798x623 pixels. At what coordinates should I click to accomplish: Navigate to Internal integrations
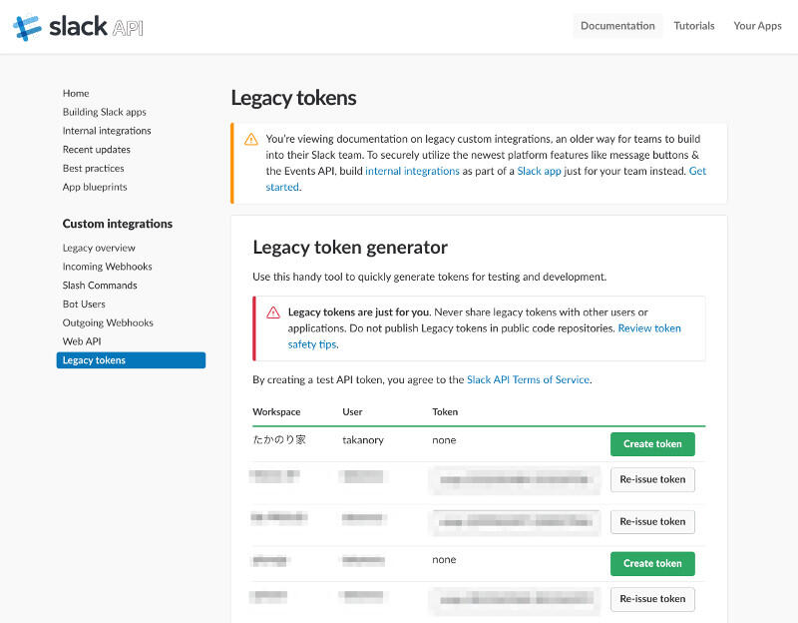click(107, 131)
